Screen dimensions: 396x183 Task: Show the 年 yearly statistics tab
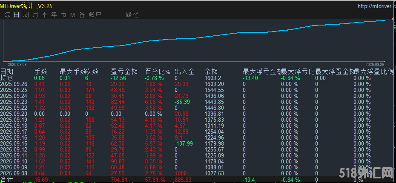[54, 15]
